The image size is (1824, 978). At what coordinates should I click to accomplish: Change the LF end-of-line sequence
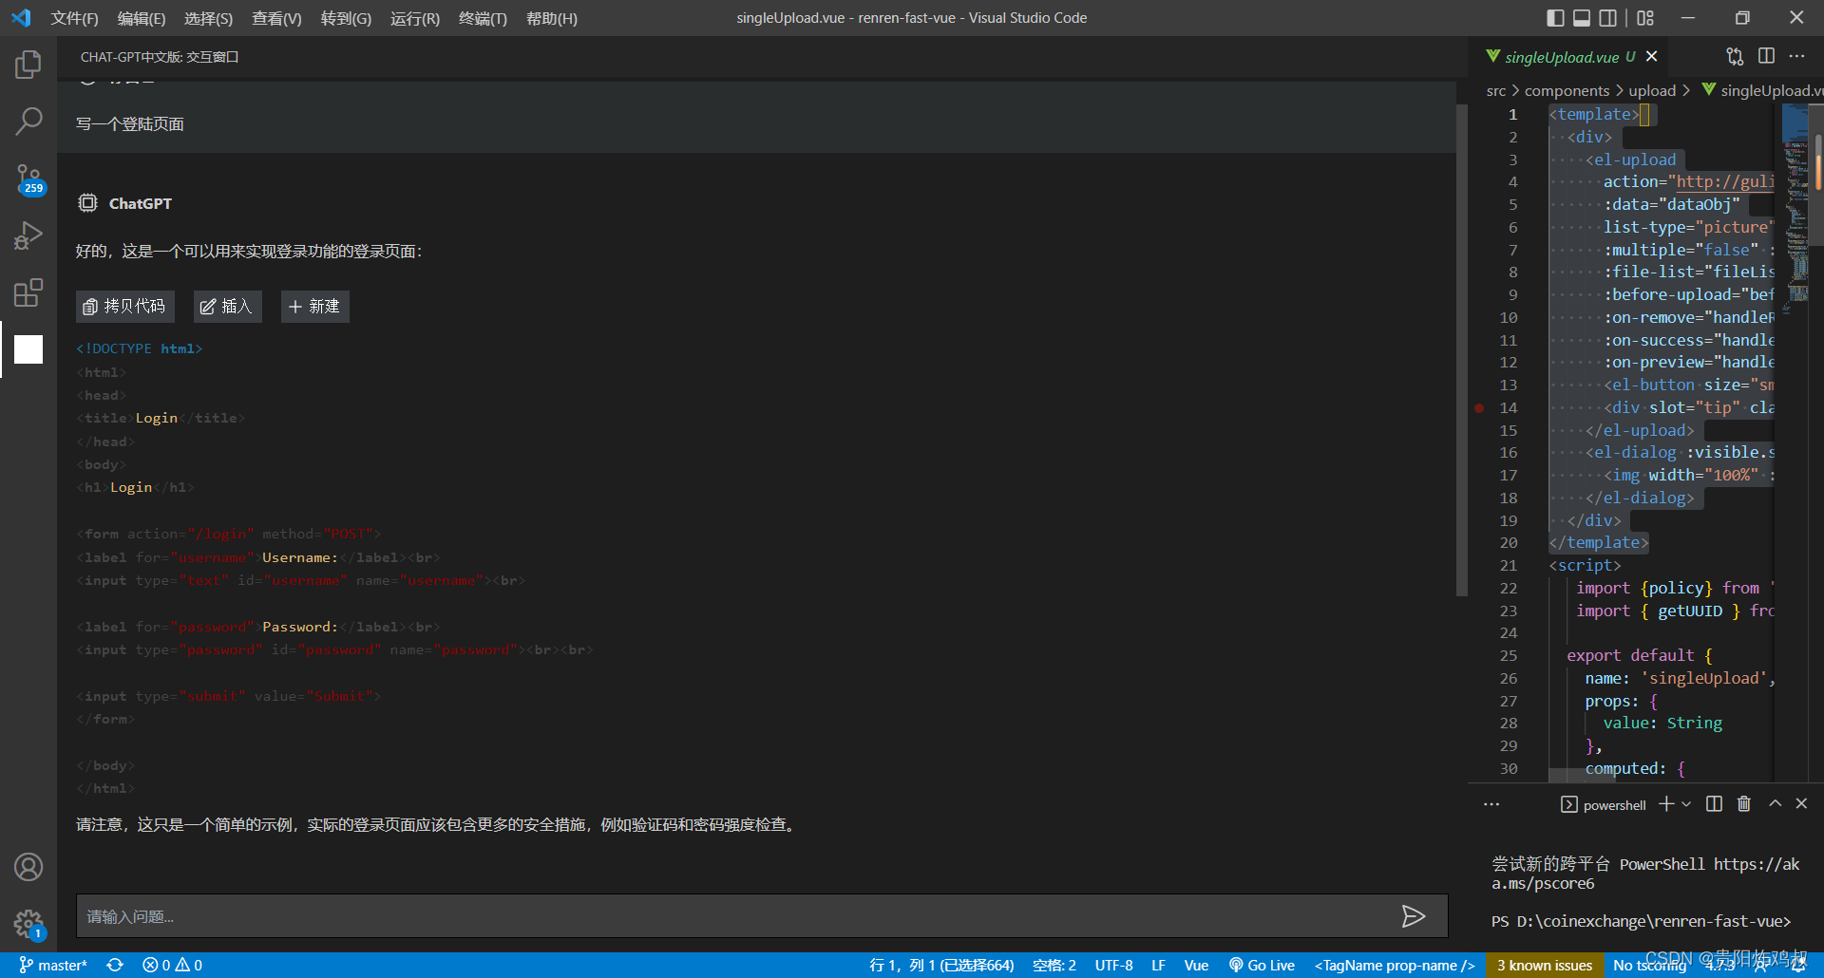coord(1158,965)
